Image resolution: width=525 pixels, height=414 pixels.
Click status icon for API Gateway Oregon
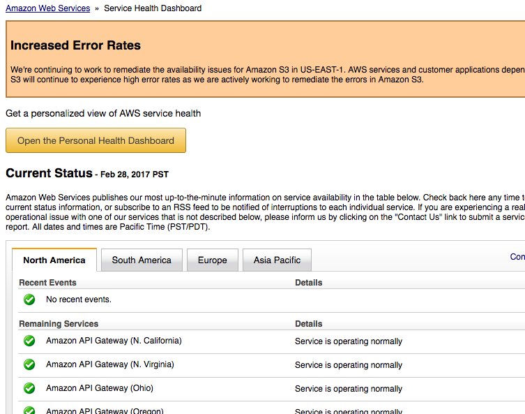29,410
